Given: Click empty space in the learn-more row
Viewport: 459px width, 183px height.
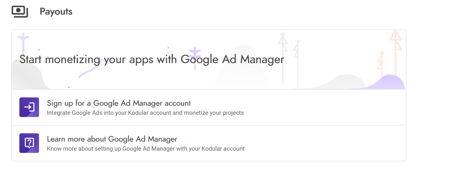Looking at the screenshot, I should [322, 143].
